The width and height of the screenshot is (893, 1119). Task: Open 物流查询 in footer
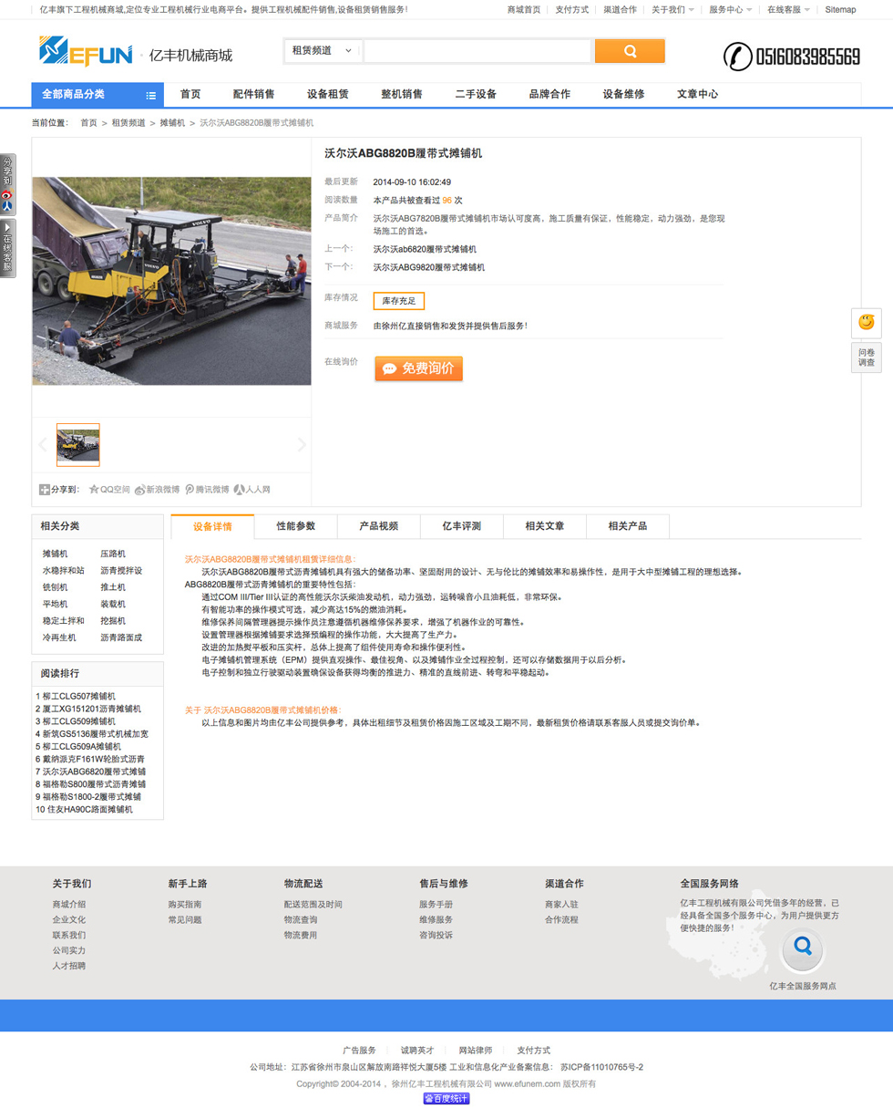tap(301, 919)
